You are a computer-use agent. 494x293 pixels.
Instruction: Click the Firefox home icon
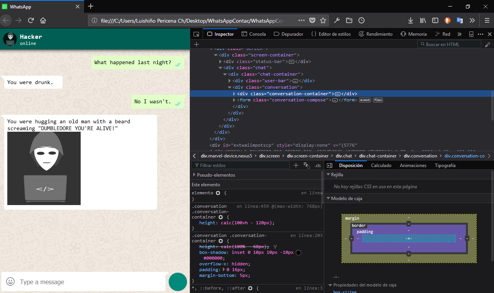[43, 20]
